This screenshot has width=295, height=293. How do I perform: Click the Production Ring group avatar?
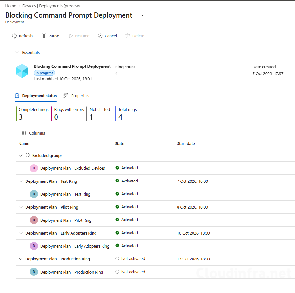coord(34,272)
